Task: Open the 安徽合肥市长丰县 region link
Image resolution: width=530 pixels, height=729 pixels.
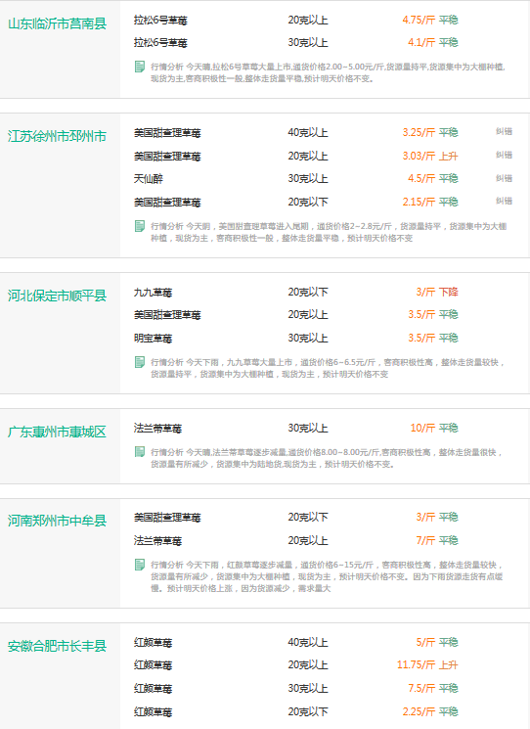Action: (x=57, y=646)
